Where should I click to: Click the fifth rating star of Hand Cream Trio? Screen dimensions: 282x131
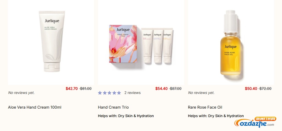click(119, 93)
